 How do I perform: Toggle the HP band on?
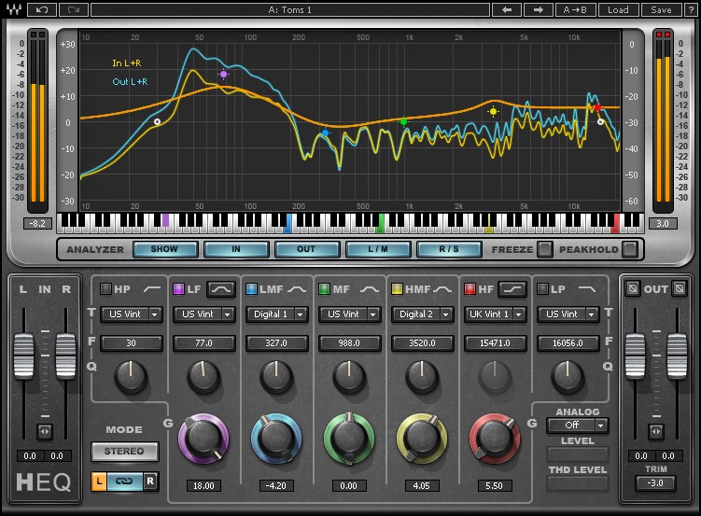(105, 289)
